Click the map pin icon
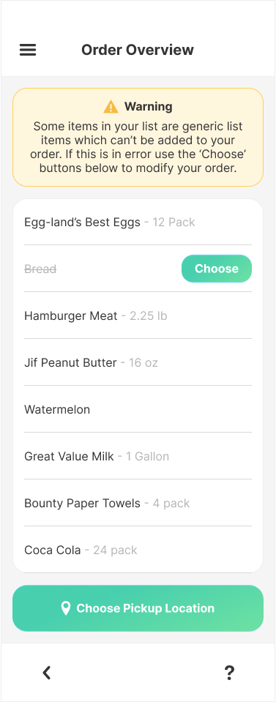 [x=66, y=608]
